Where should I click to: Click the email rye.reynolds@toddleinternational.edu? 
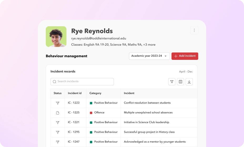pyautogui.click(x=99, y=38)
